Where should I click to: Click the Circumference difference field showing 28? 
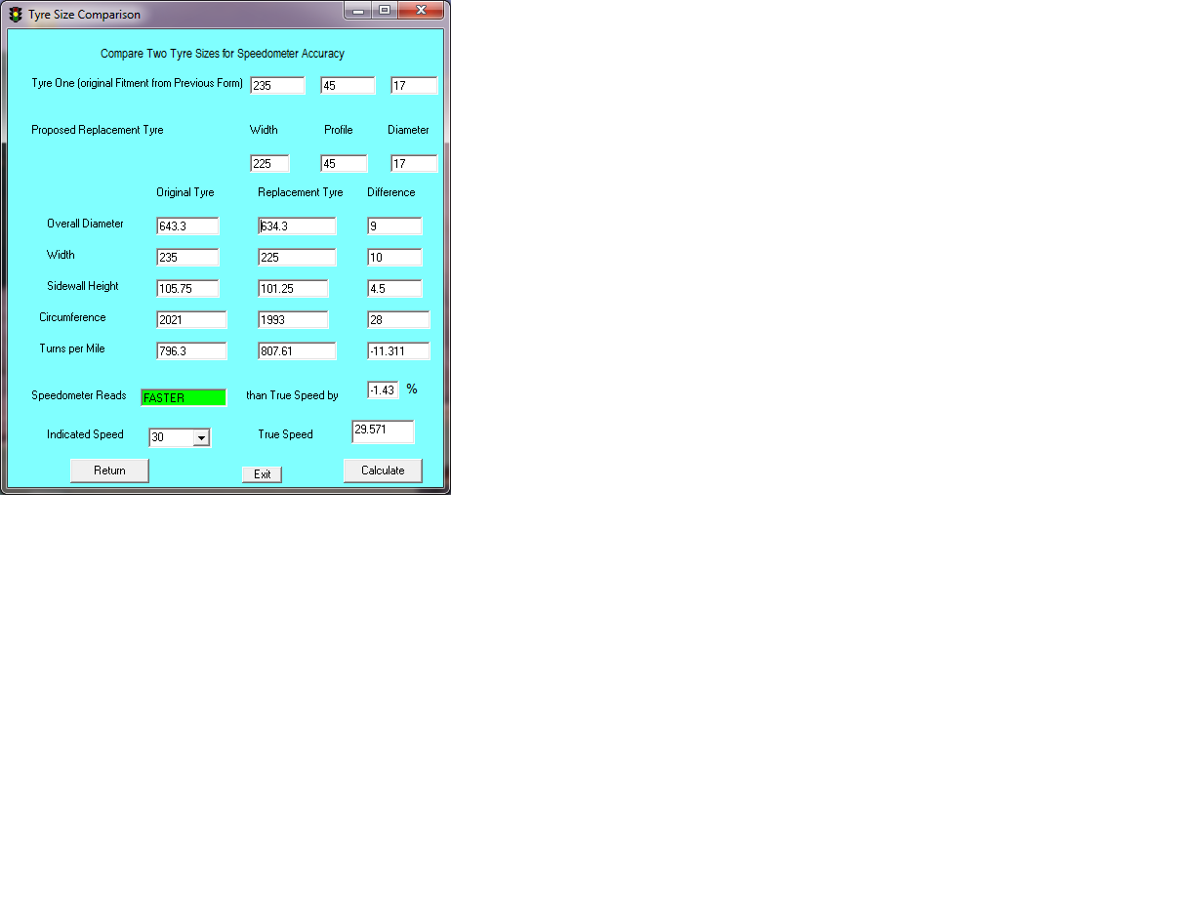click(398, 319)
